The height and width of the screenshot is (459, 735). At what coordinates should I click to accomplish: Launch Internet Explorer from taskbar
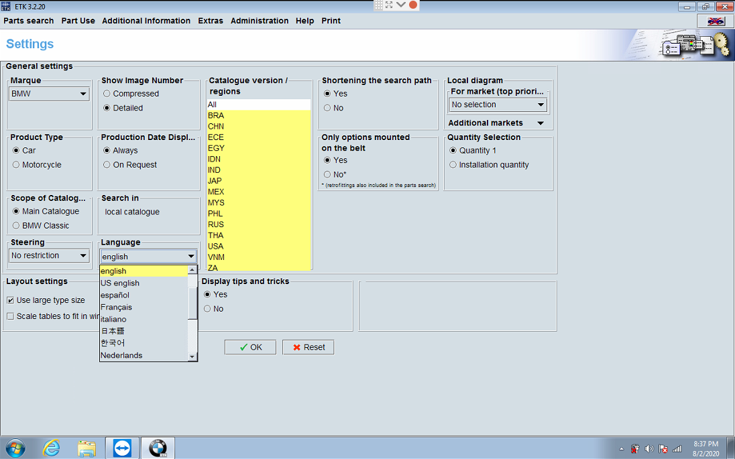point(51,449)
